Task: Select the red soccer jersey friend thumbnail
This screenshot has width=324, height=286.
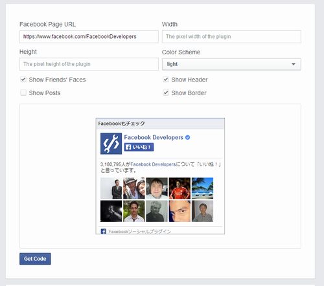Action: point(179,188)
